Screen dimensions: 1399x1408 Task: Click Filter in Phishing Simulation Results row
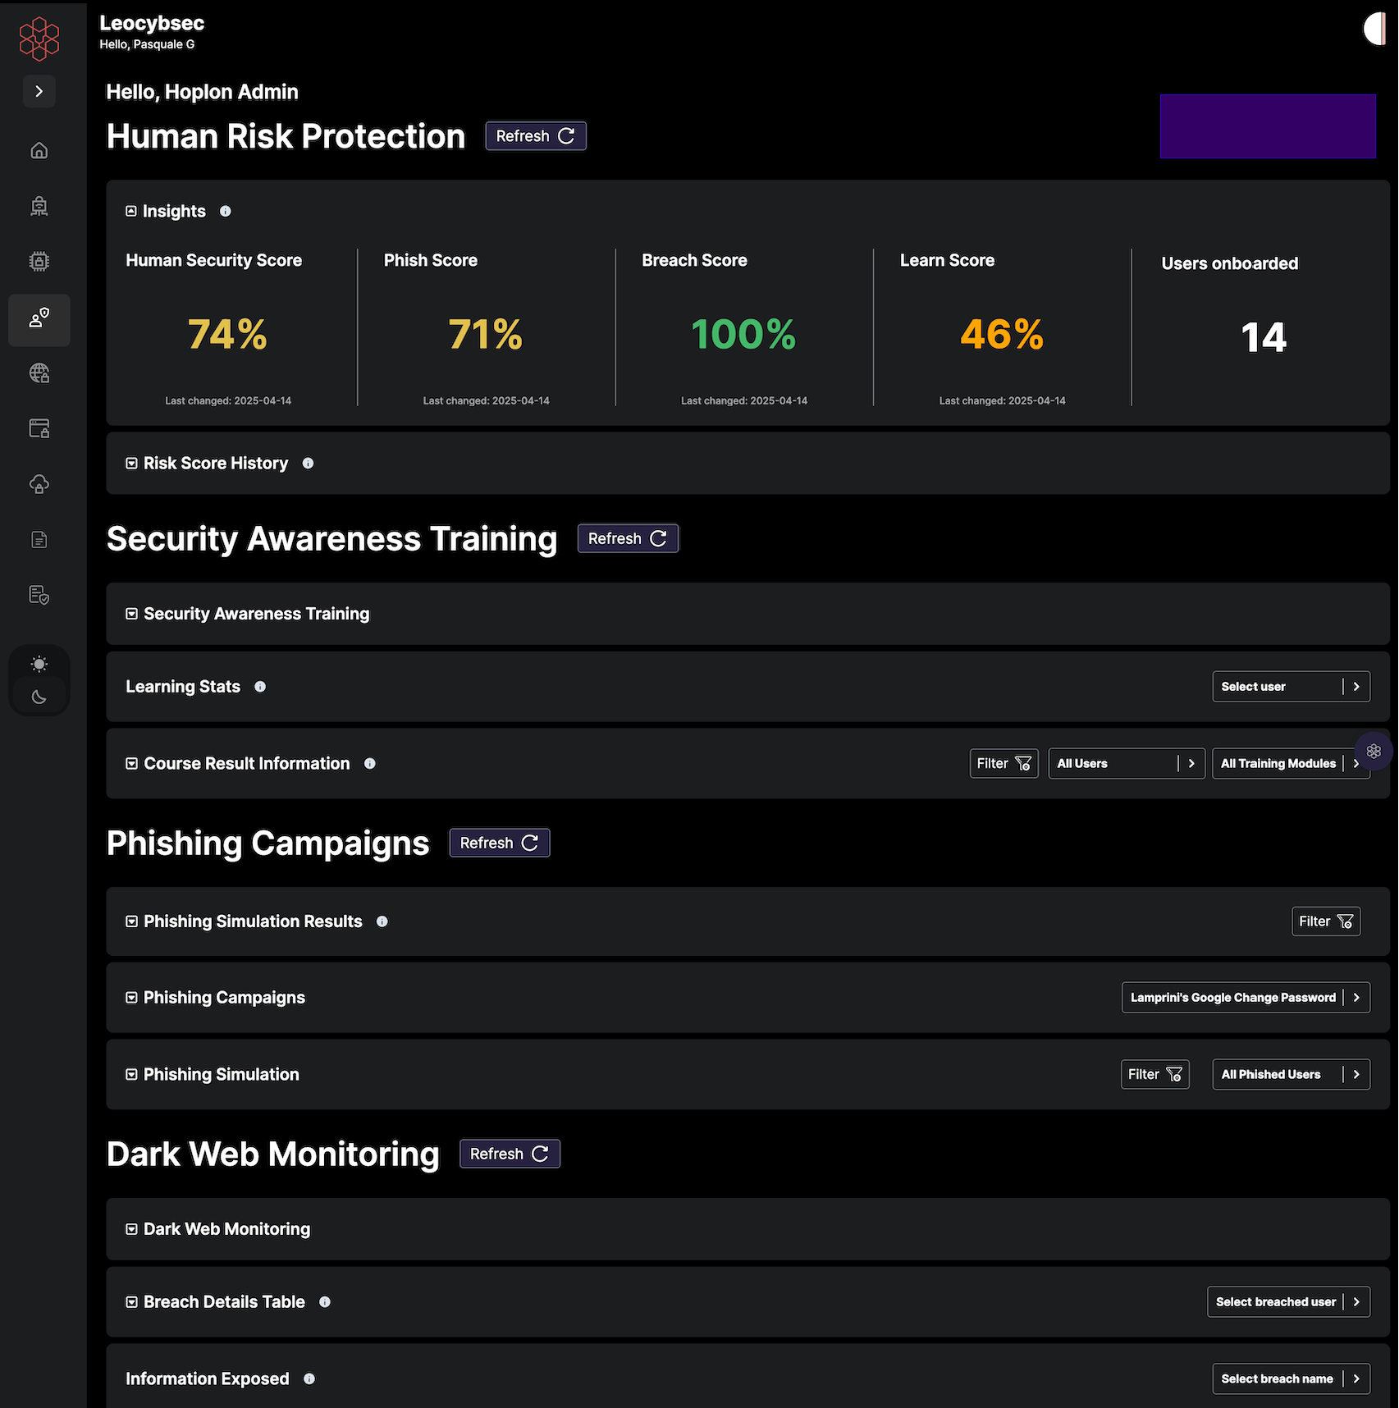pos(1326,921)
